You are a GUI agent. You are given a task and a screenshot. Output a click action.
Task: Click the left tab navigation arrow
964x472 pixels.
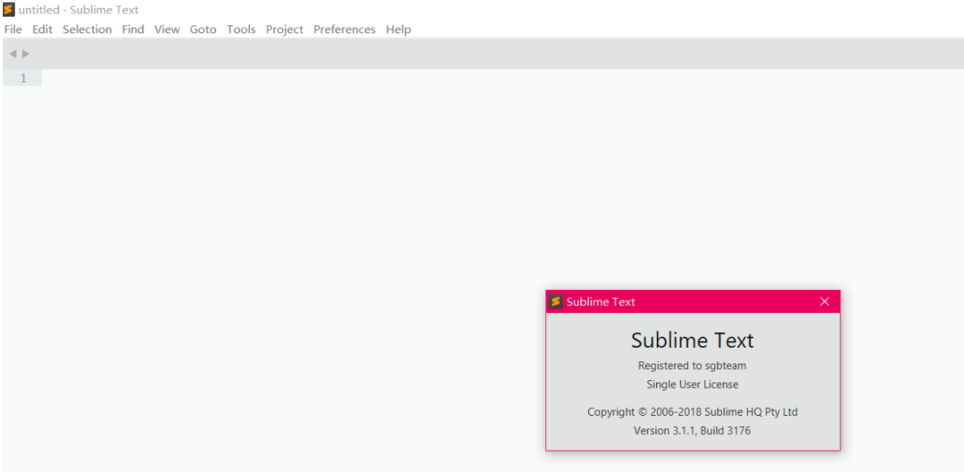12,54
